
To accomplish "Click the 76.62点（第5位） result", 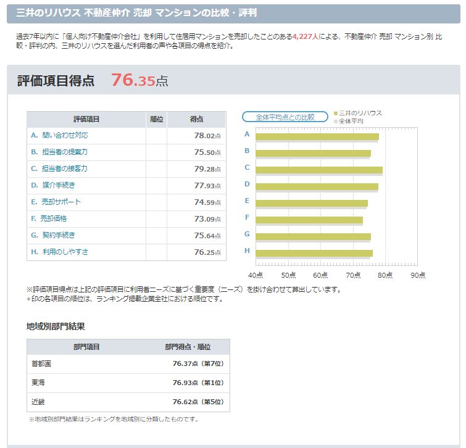I will pos(198,402).
